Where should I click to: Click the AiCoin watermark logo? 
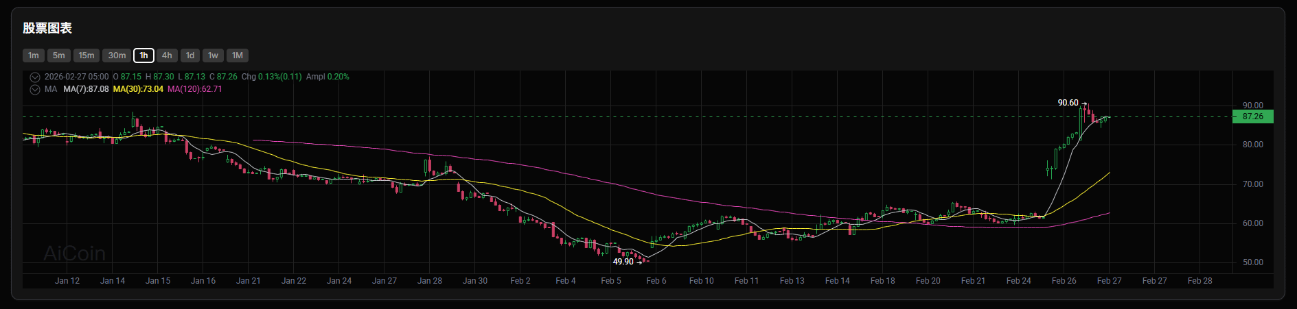pyautogui.click(x=75, y=254)
